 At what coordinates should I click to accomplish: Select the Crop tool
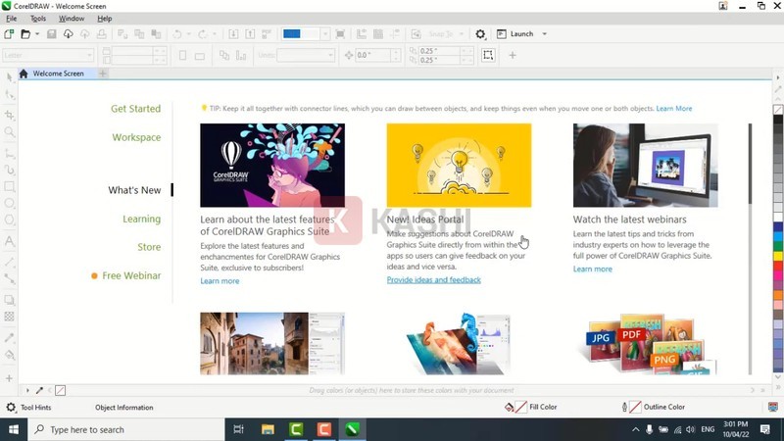click(x=9, y=115)
